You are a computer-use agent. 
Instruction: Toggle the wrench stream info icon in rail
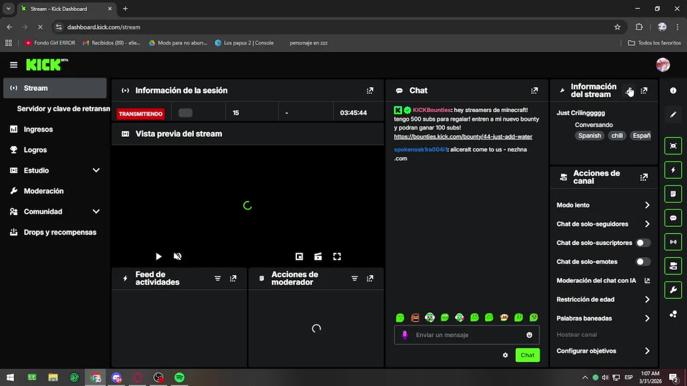coord(673,290)
